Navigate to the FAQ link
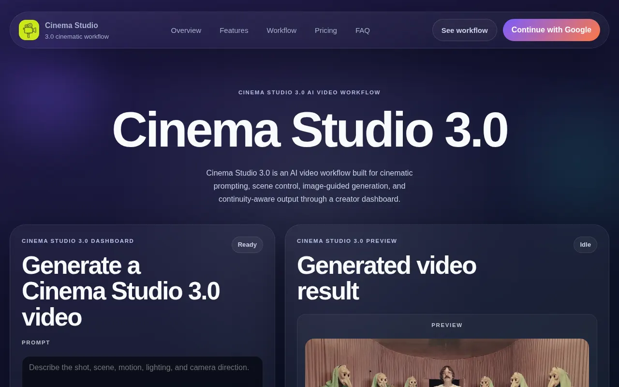619x387 pixels. pyautogui.click(x=363, y=30)
